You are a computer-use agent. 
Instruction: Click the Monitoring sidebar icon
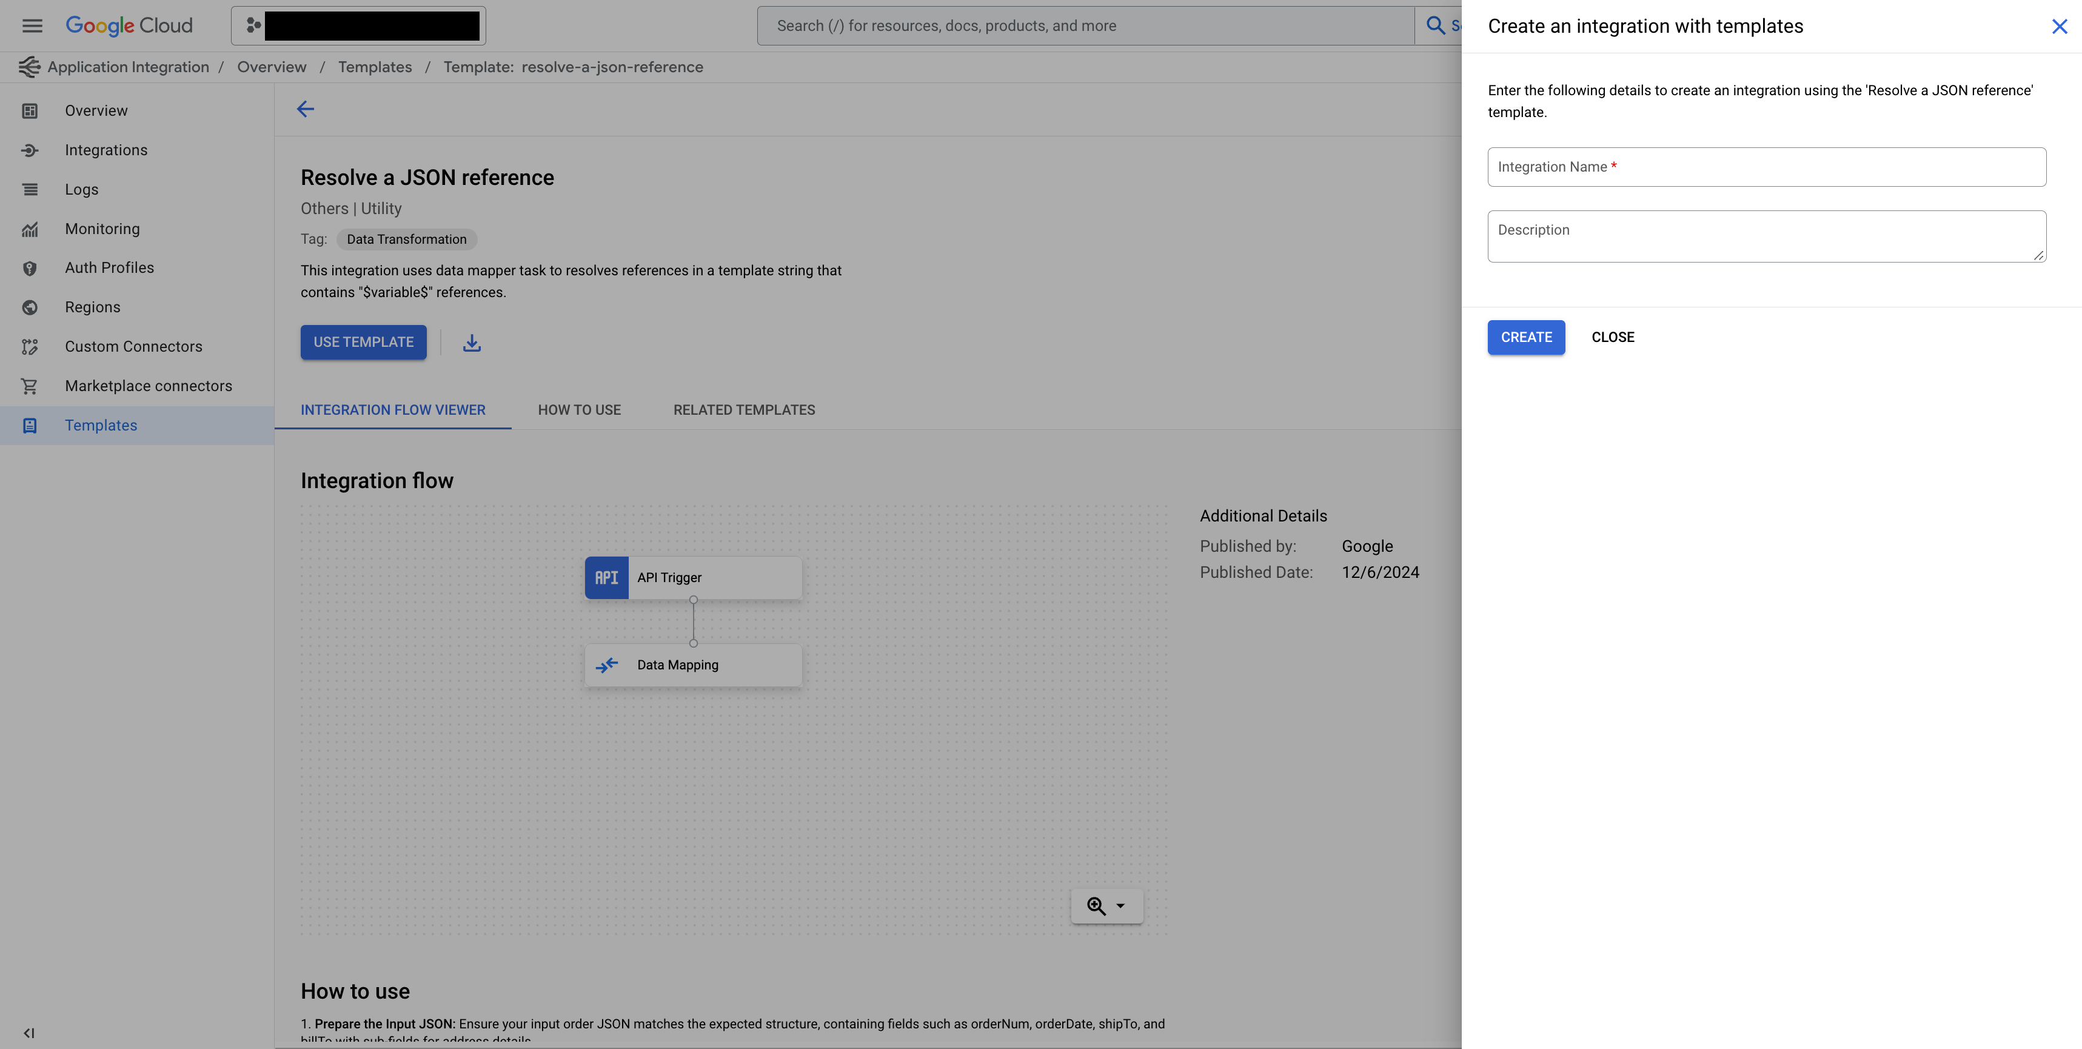[30, 229]
